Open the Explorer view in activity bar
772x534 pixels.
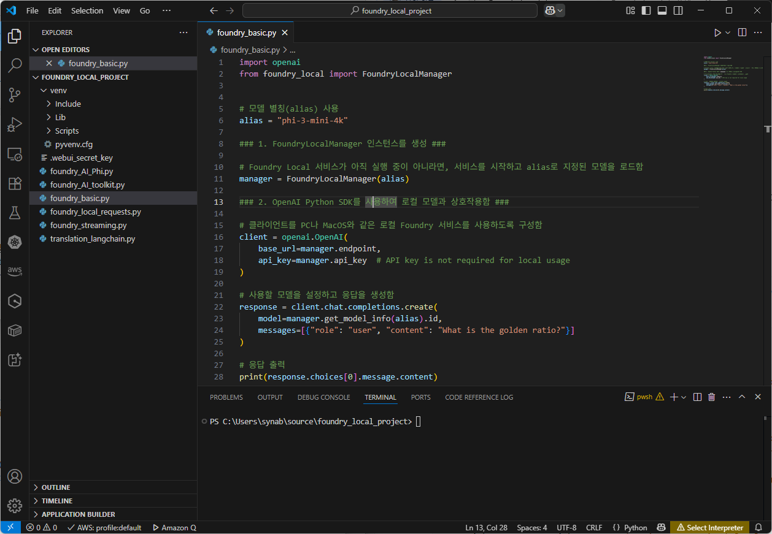(x=14, y=37)
